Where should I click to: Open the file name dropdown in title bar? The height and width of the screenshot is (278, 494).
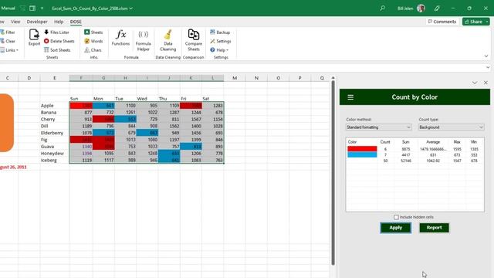click(131, 8)
